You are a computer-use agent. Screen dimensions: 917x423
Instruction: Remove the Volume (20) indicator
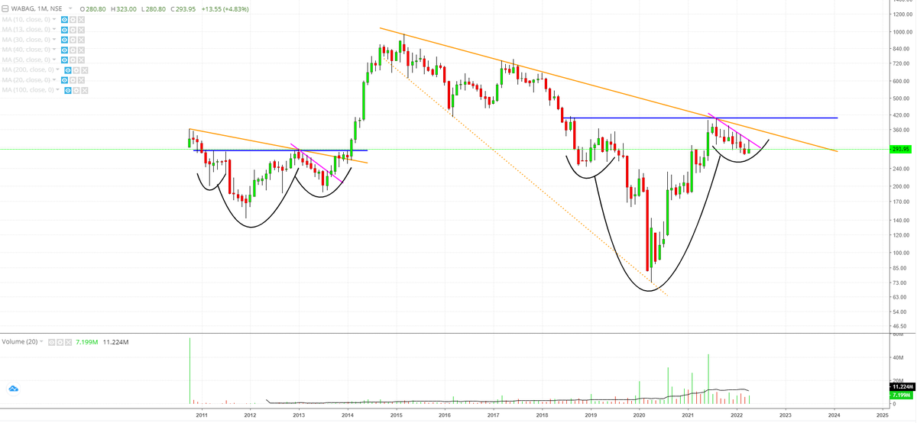coord(68,342)
